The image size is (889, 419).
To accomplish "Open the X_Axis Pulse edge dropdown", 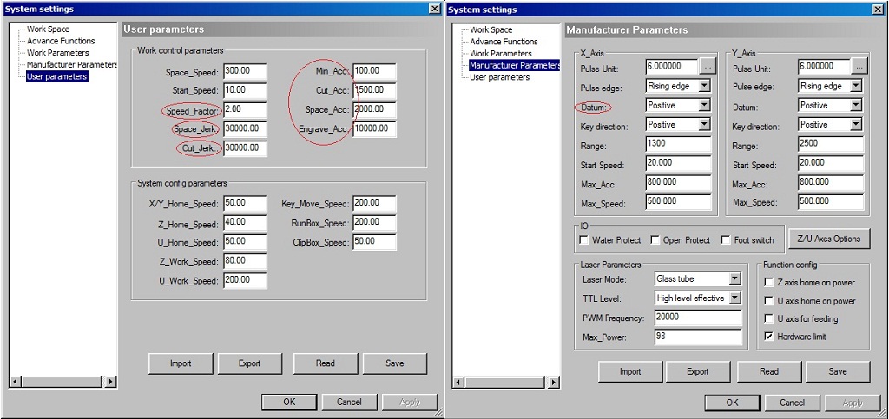I will click(704, 86).
